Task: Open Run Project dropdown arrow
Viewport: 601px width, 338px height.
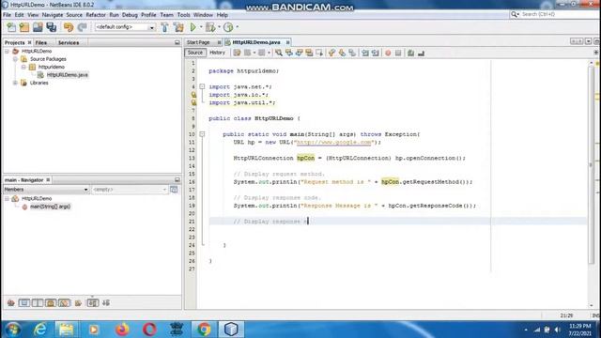Action: 201,27
